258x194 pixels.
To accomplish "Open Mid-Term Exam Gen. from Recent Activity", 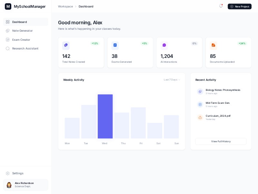I will coord(218,103).
